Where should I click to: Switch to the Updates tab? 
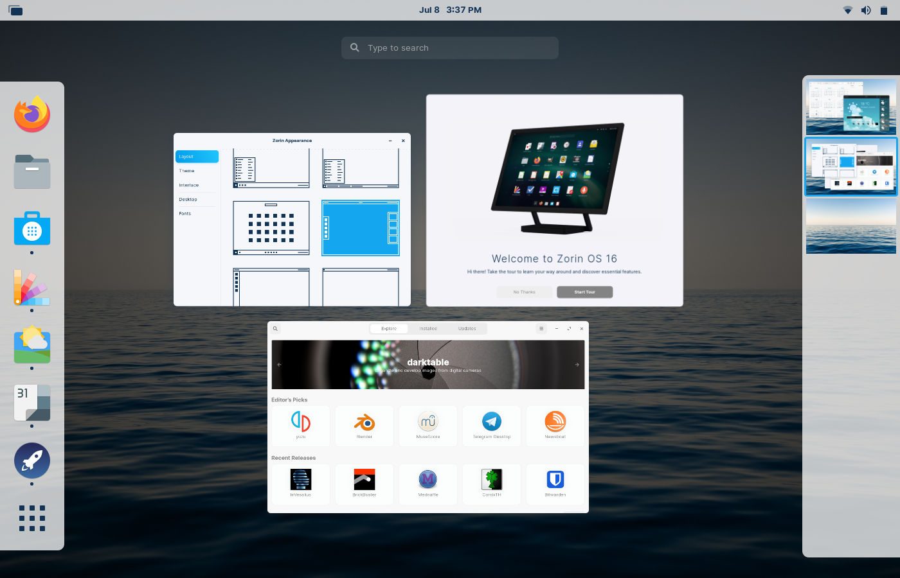click(467, 329)
